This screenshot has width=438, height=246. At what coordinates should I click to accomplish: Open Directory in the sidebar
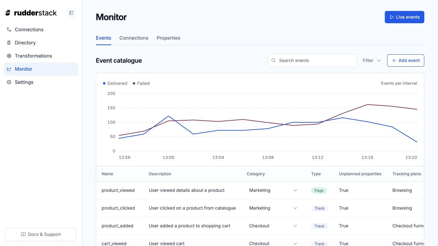41,43
